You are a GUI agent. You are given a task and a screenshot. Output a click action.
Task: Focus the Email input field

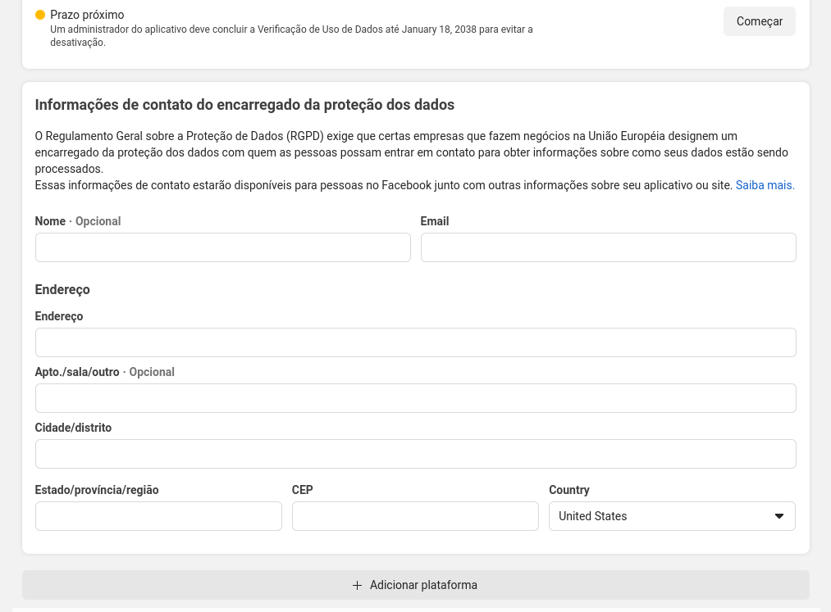pyautogui.click(x=609, y=247)
